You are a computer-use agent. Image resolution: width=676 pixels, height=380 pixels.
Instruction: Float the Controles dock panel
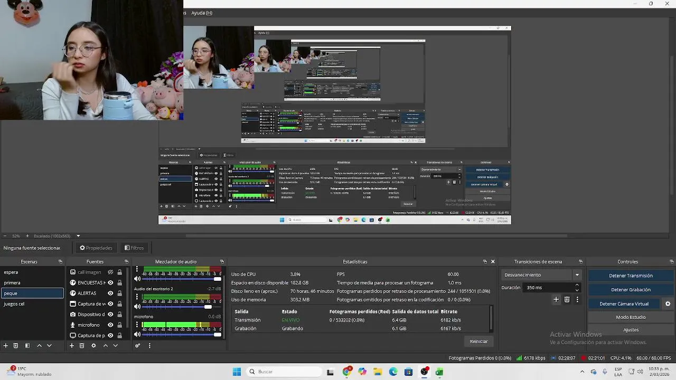(672, 262)
